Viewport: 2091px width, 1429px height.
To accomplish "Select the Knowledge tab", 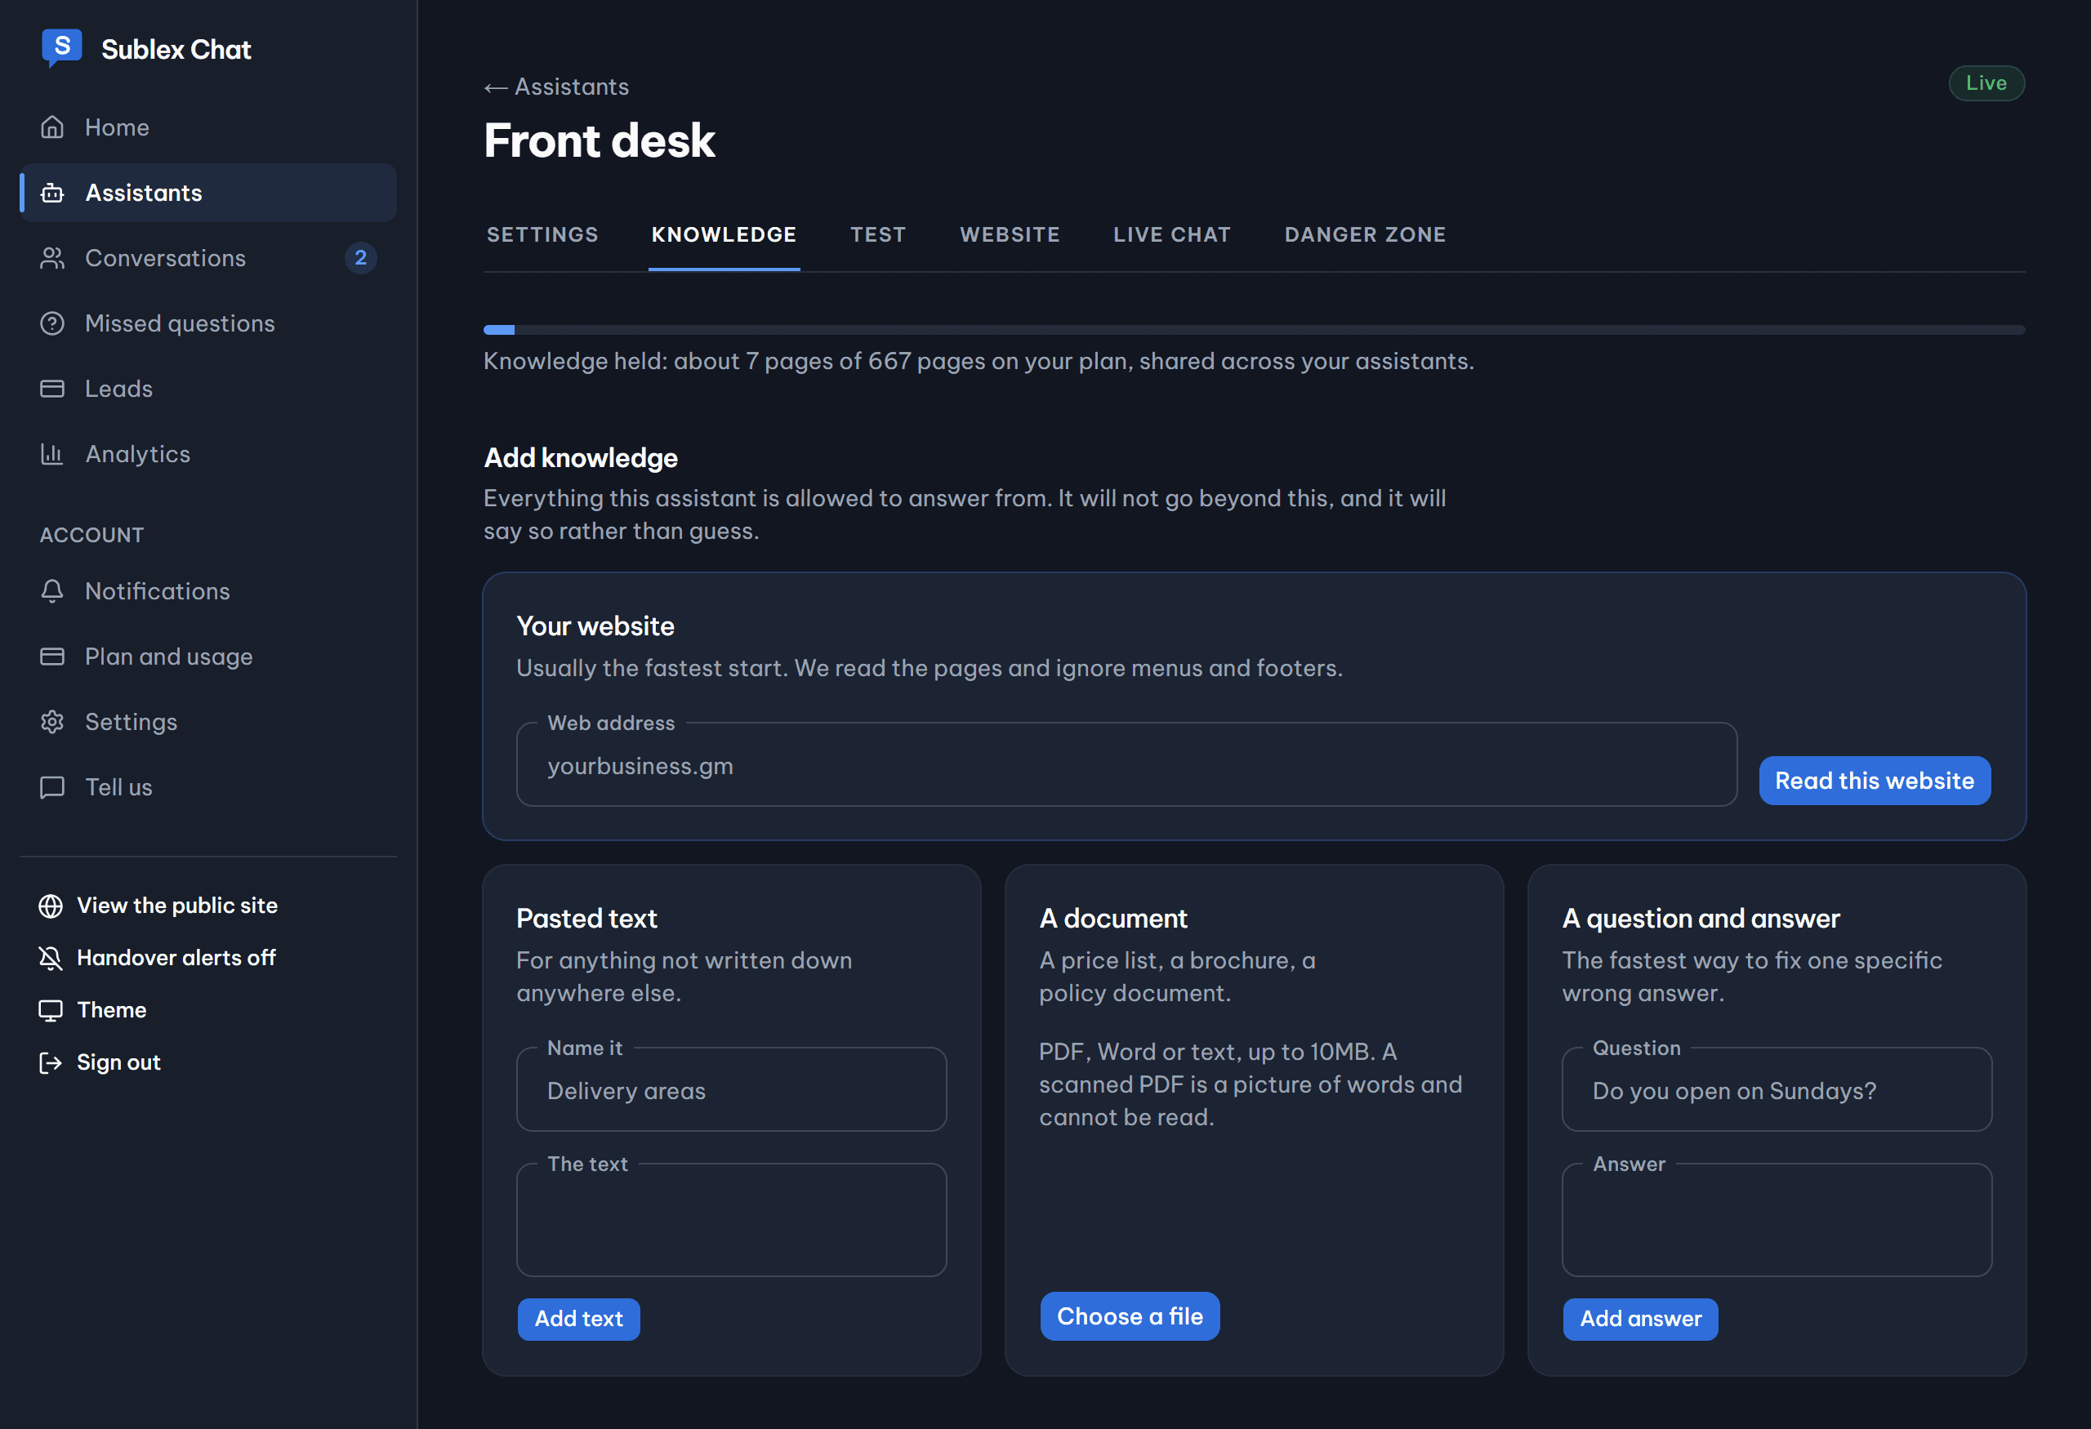I will point(724,234).
